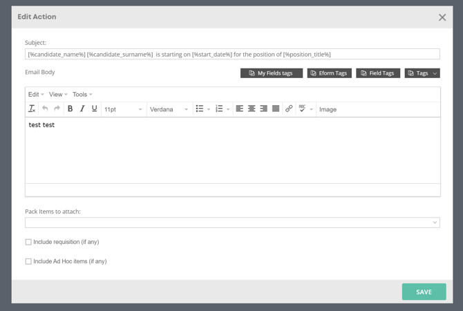Insert a hyperlink with link icon
This screenshot has height=311, width=463.
click(289, 109)
